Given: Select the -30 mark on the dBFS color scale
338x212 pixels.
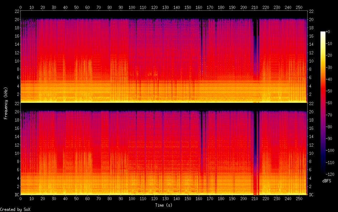Looking at the screenshot, I should [x=328, y=68].
